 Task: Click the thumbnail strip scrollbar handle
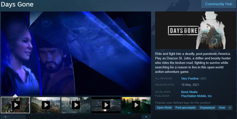(18, 117)
